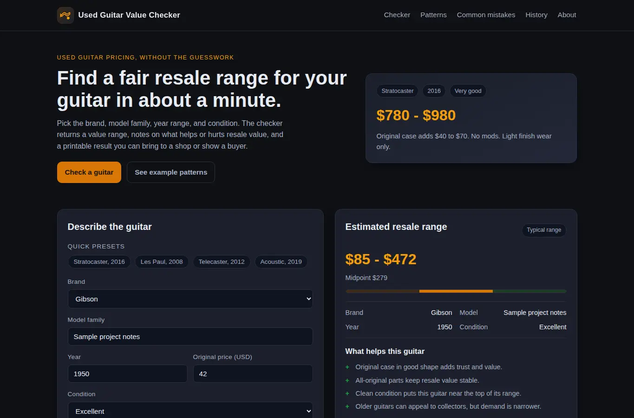The image size is (634, 418).
Task: Apply the Acoustic, 2019 preset
Action: coord(281,262)
